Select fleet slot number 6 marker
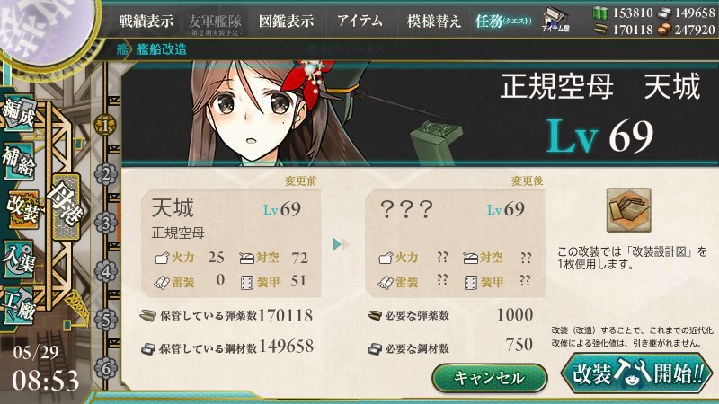Screen dimensions: 719x404 coord(105,368)
